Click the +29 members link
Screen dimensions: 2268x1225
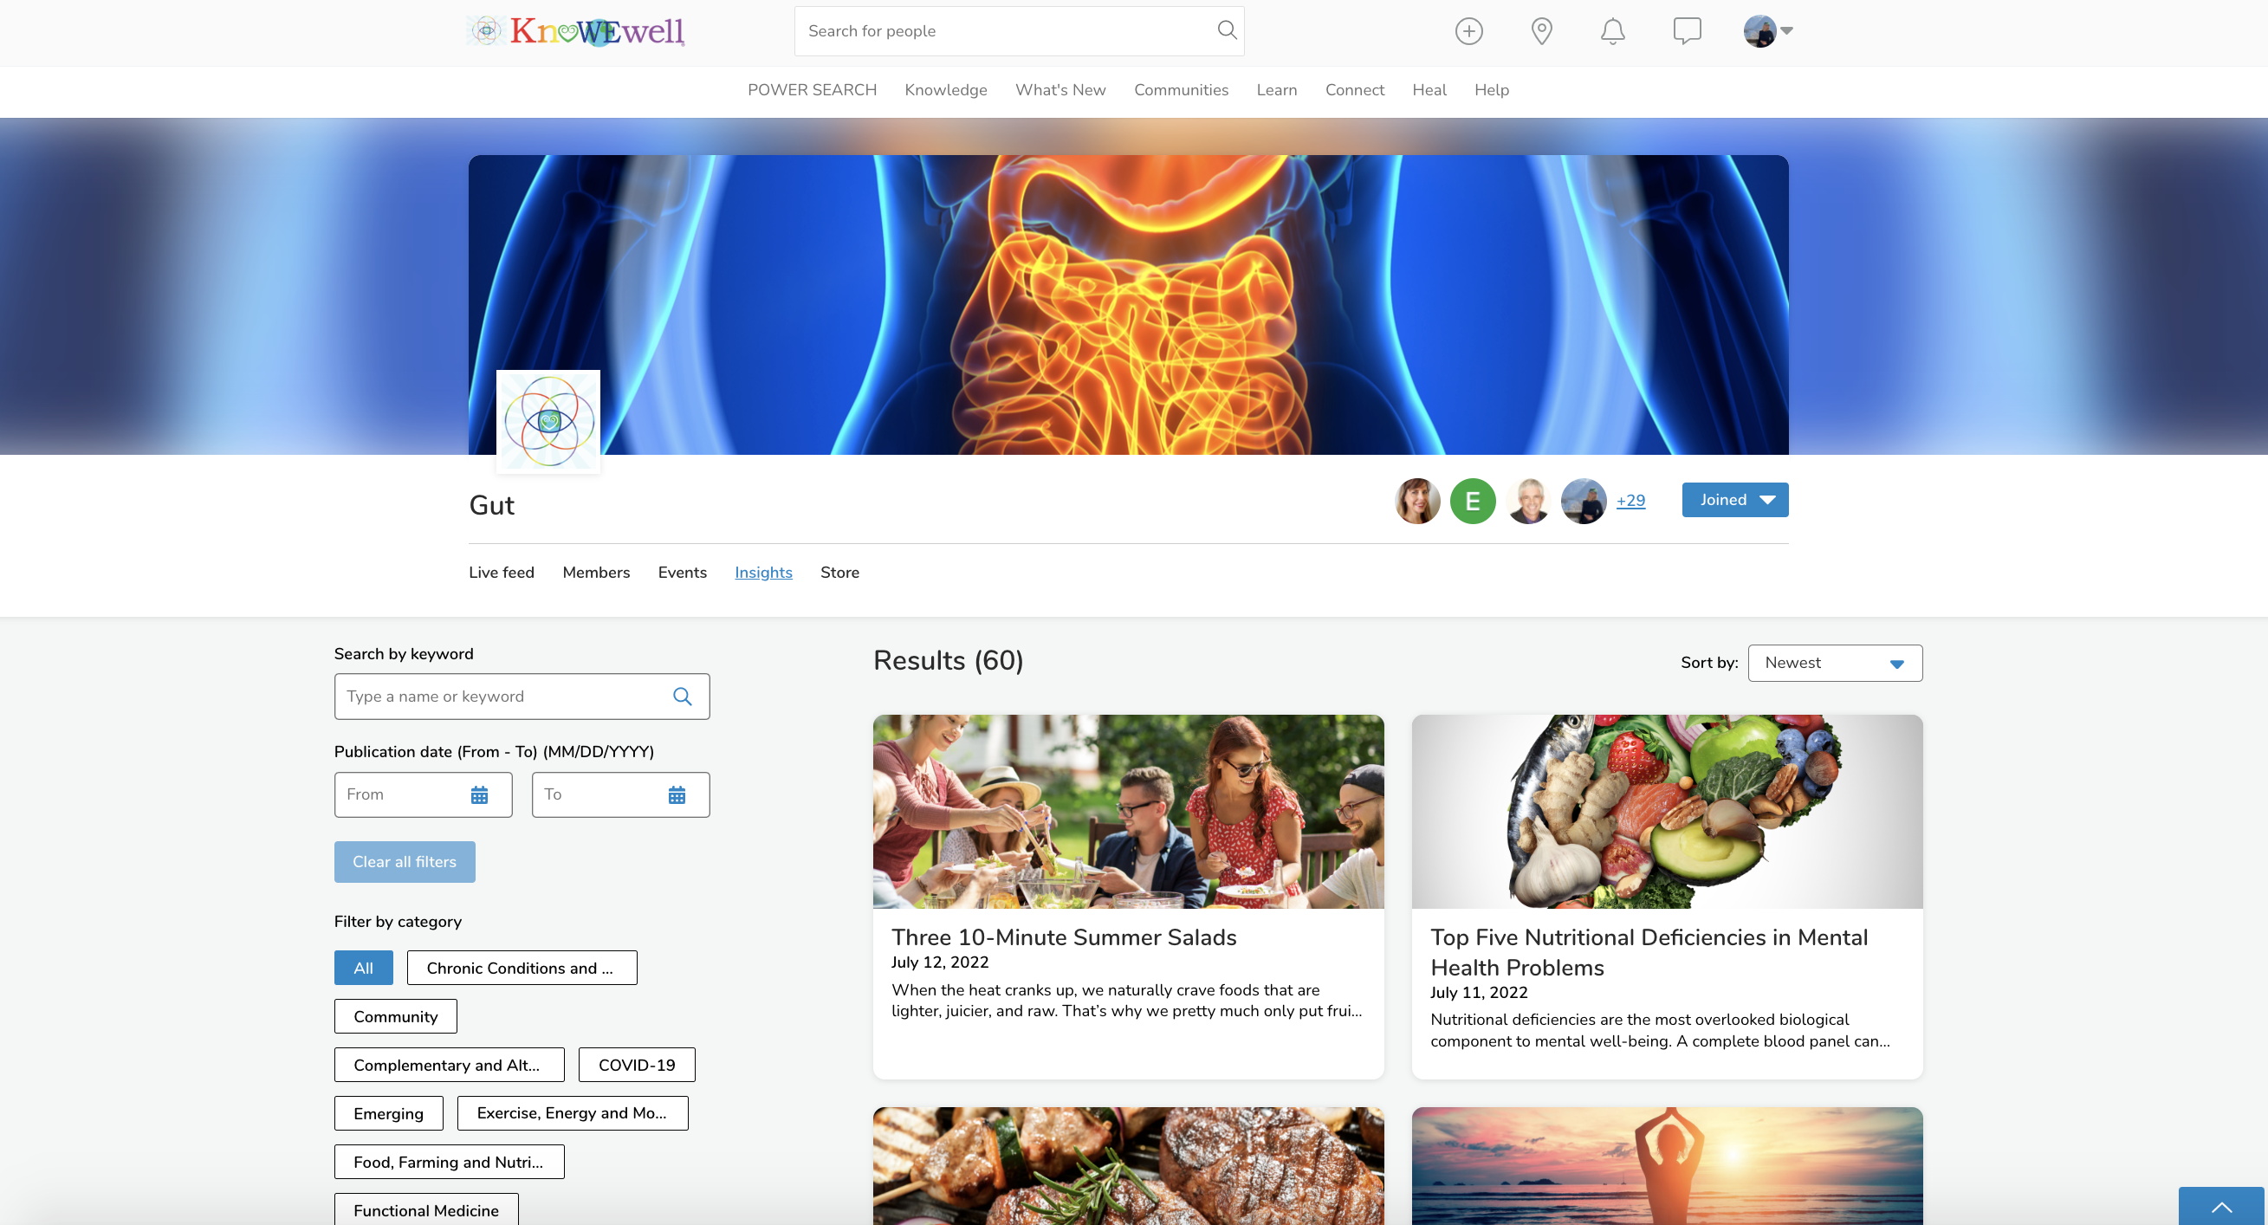click(1630, 500)
